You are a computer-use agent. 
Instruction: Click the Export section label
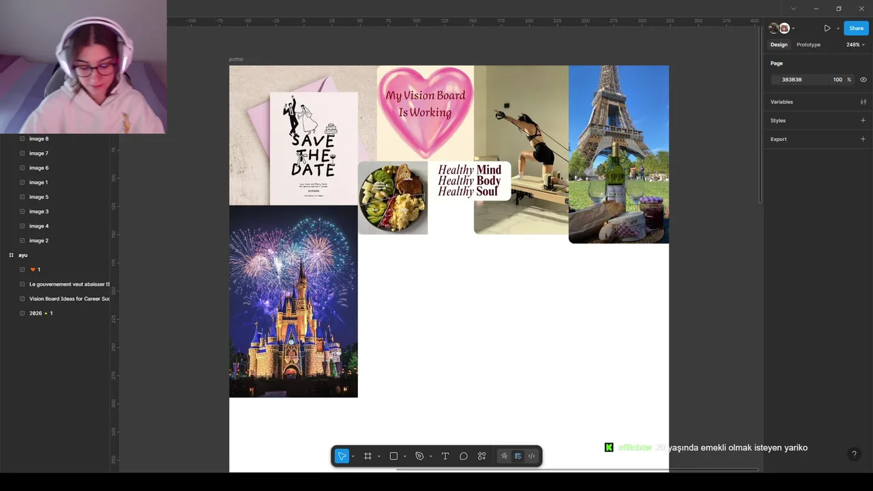coord(778,139)
